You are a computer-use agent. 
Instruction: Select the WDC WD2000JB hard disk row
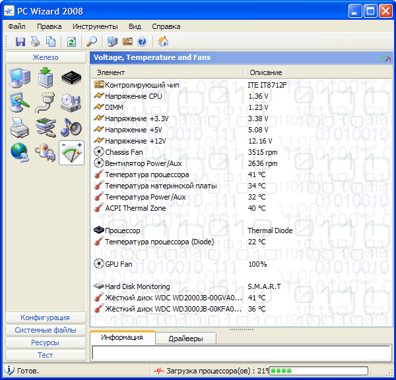241,298
